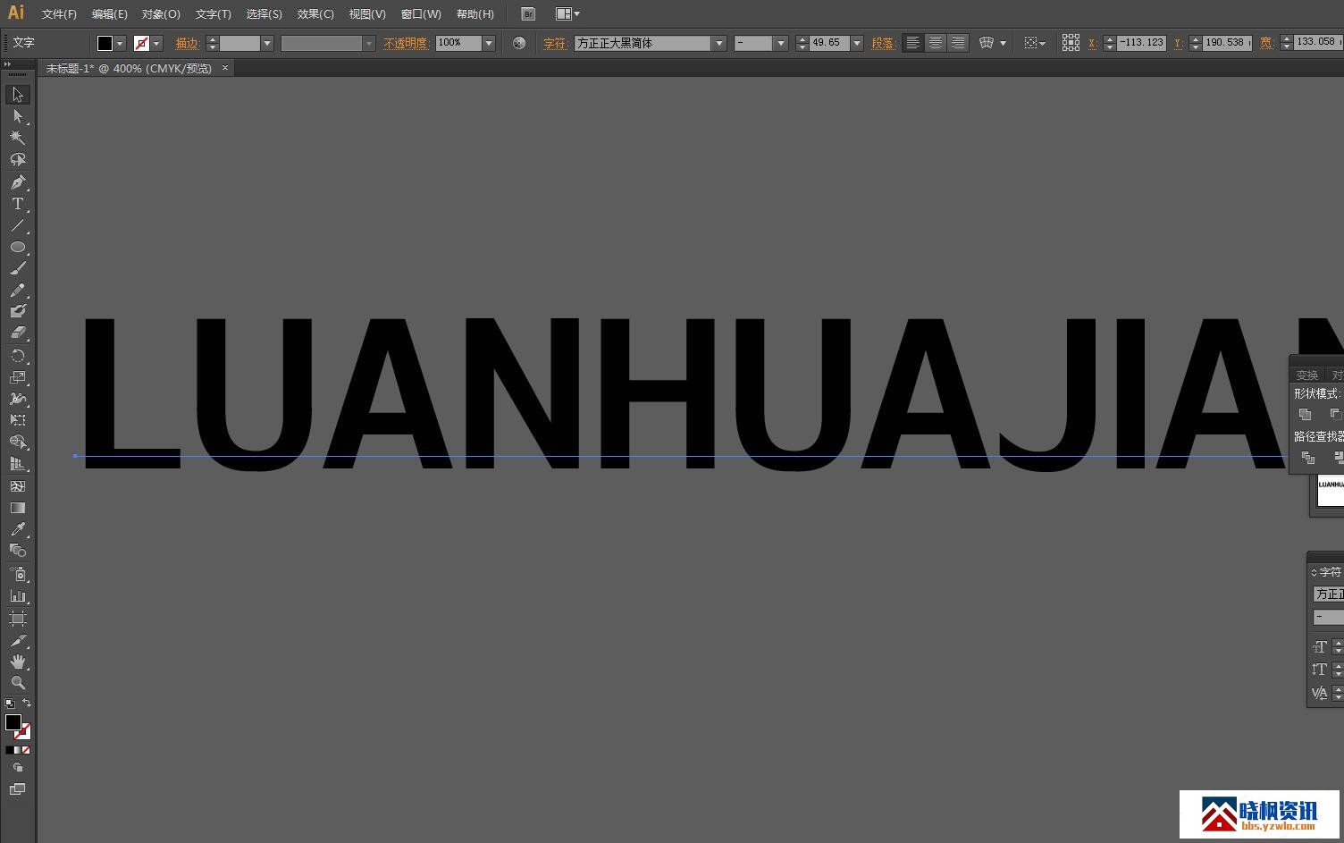1344x843 pixels.
Task: Expand the font family dropdown
Action: click(718, 43)
